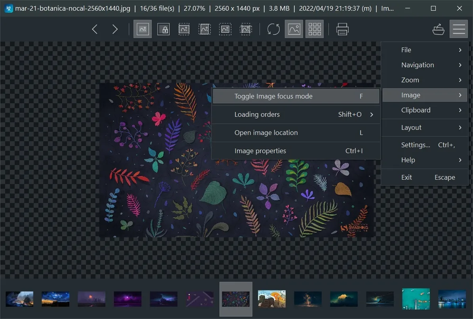Toggle the checkerboard background grid button
The height and width of the screenshot is (319, 473).
click(315, 29)
